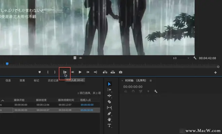
Task: Sort by 媒体结束 column header
Action: click(x=41, y=100)
